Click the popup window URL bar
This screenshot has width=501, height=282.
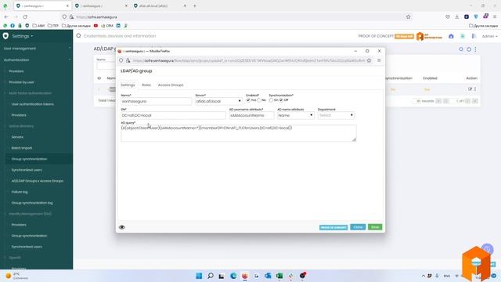coord(248,60)
